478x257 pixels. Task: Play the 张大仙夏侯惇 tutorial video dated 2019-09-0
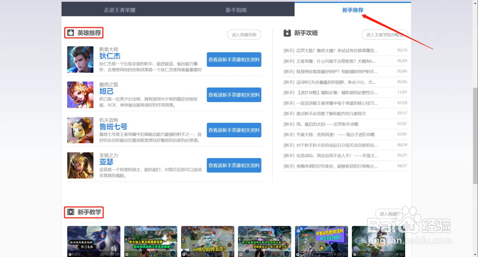point(264,241)
